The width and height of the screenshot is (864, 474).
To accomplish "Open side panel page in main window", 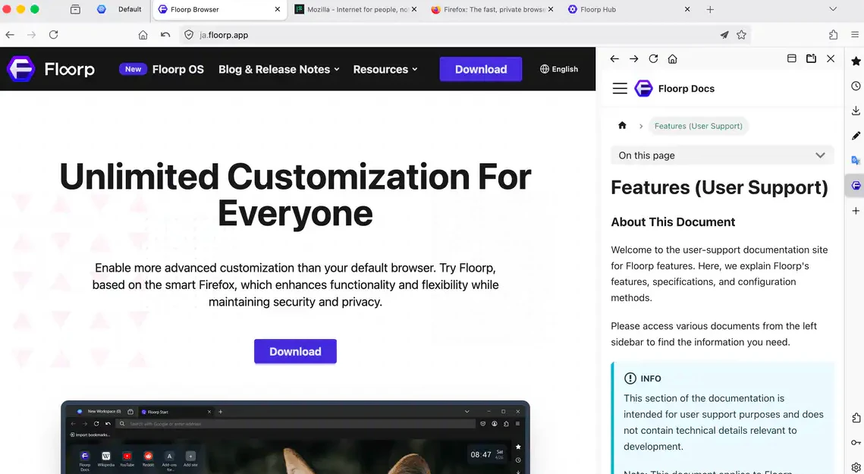I will tap(811, 58).
